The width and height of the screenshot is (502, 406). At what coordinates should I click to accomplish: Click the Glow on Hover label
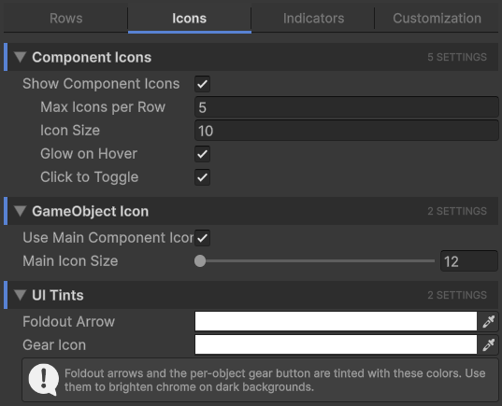pos(89,154)
